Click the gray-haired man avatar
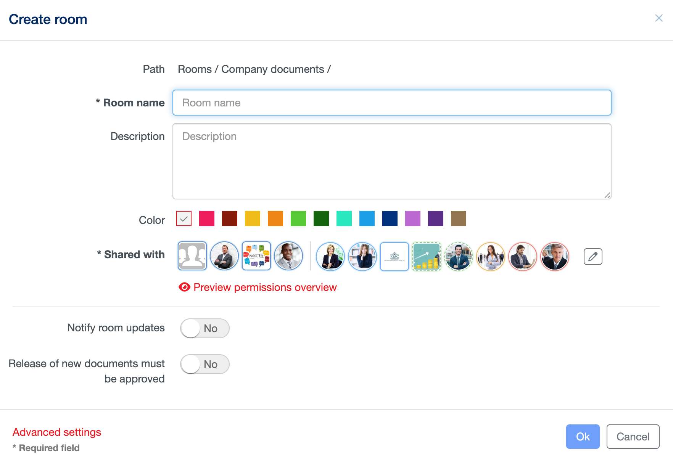Screen dimensions: 673x469 coord(555,257)
